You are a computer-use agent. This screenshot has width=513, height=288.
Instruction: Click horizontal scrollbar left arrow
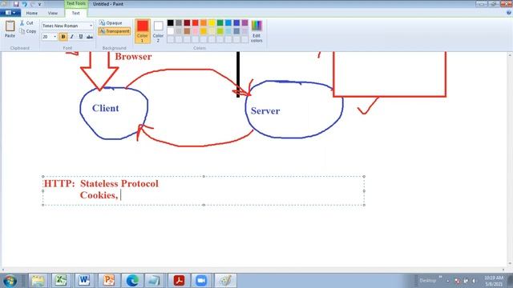coord(3,270)
